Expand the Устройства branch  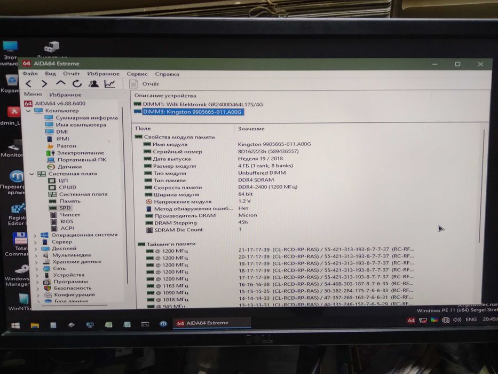coord(37,275)
